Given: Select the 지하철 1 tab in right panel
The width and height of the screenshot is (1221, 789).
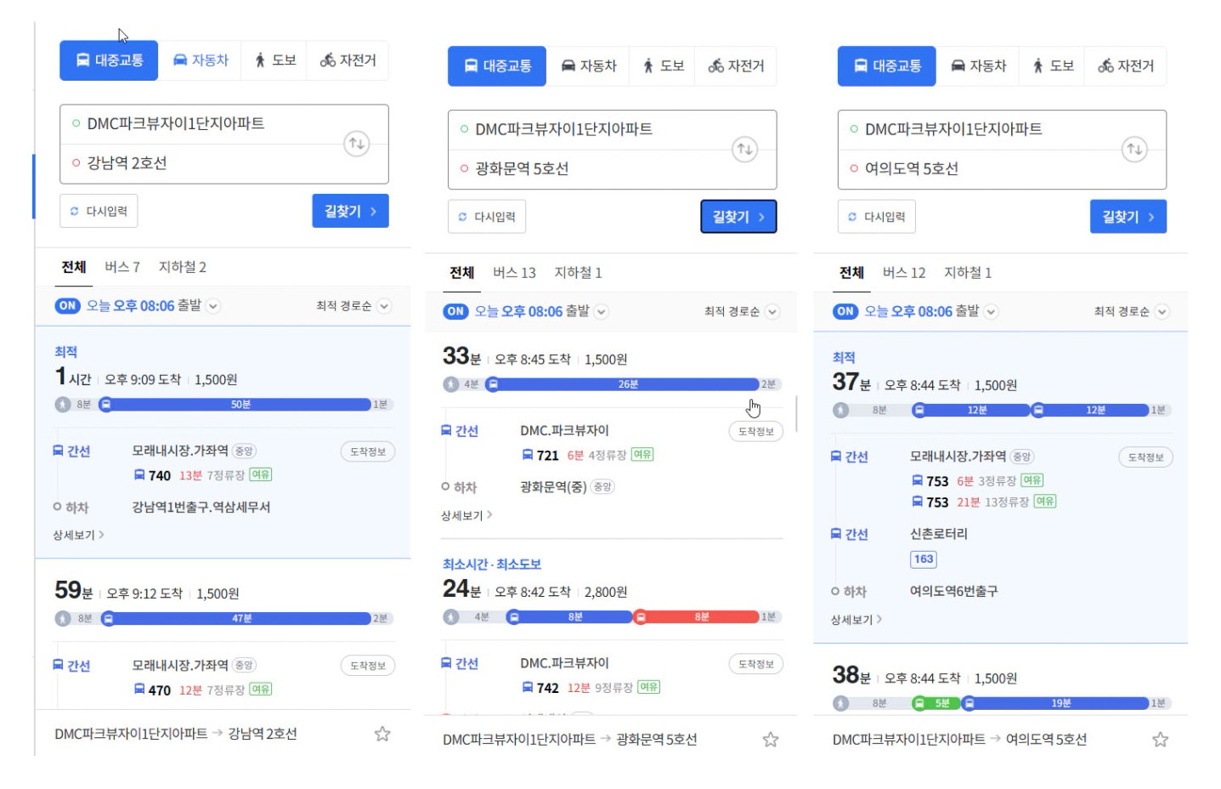Looking at the screenshot, I should 968,273.
